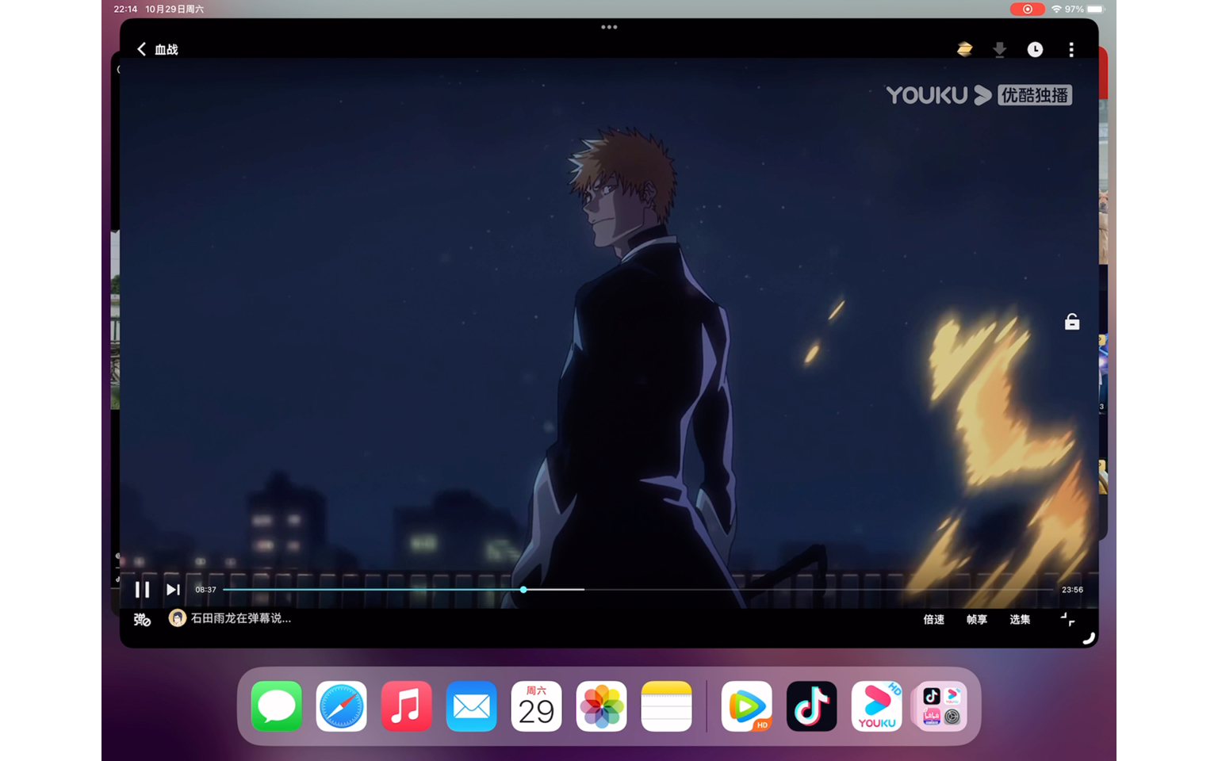This screenshot has width=1218, height=761.
Task: Launch TikTok from the dock
Action: pyautogui.click(x=812, y=706)
